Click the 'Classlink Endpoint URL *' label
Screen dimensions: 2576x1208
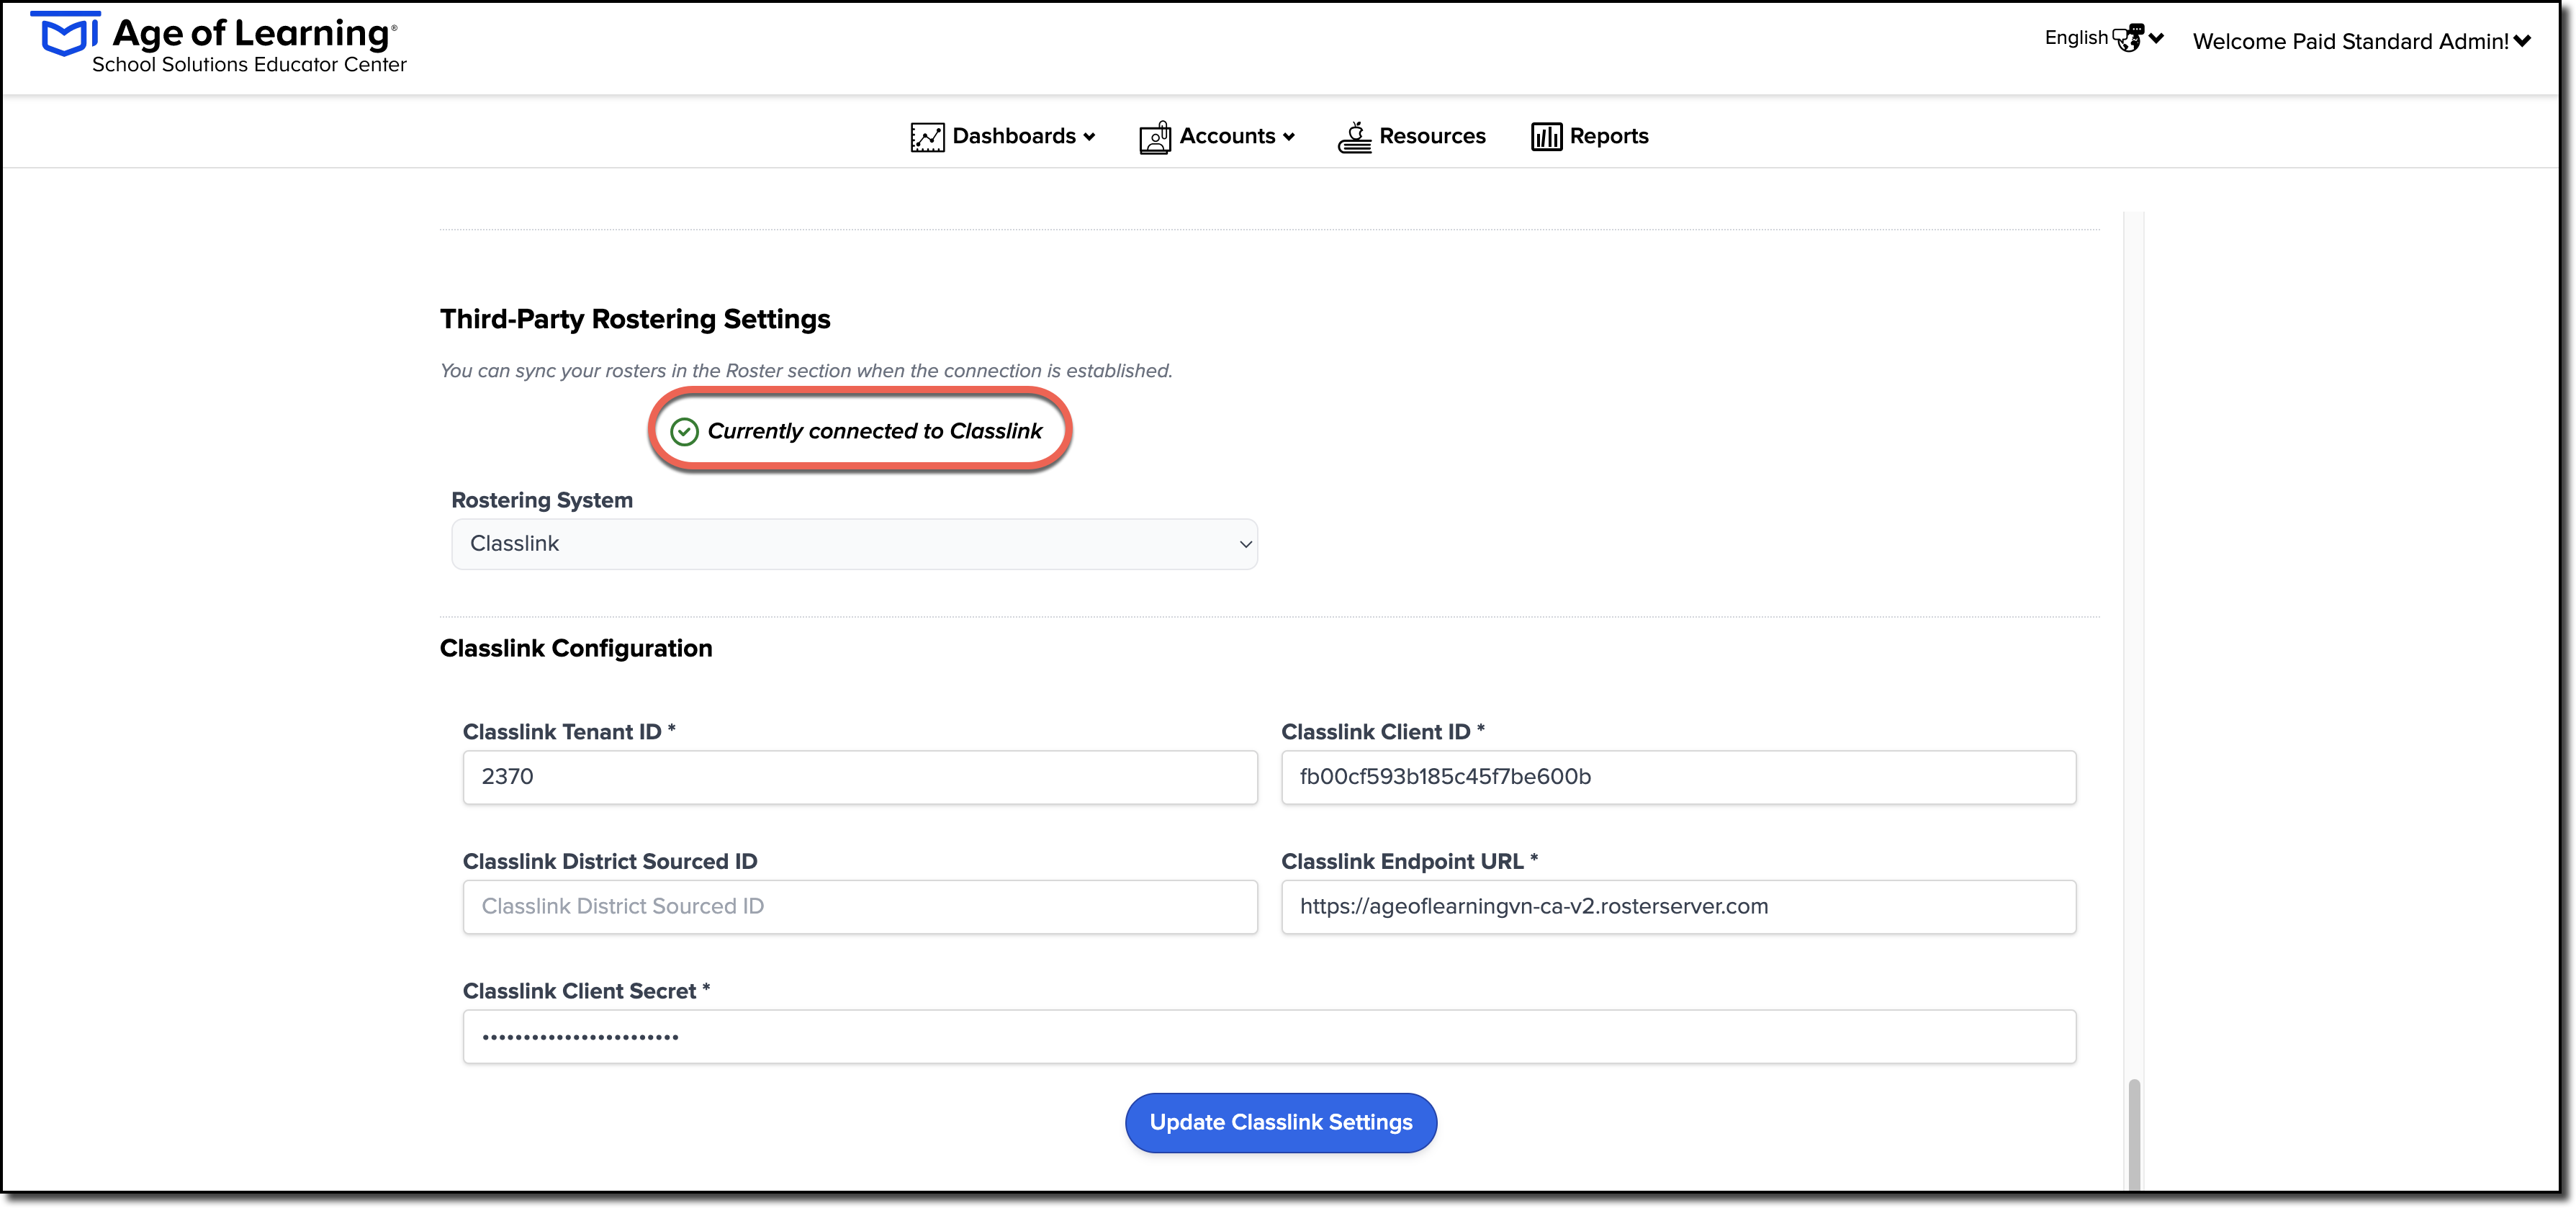point(1410,862)
